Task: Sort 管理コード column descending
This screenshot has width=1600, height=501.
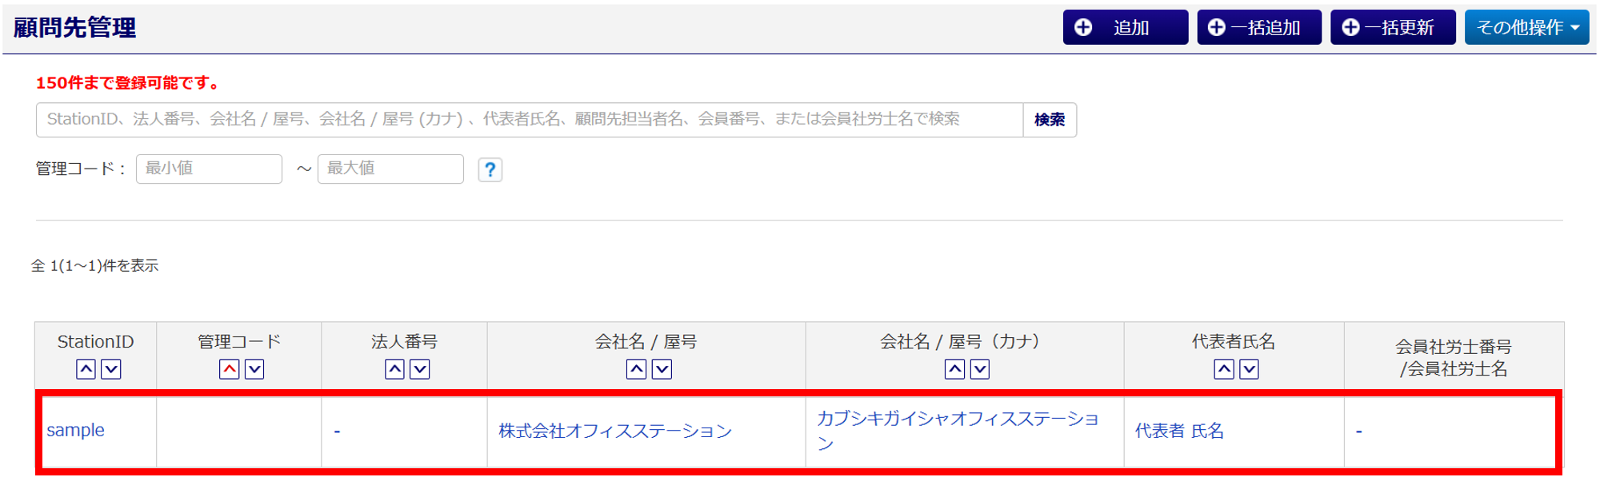Action: coord(254,369)
